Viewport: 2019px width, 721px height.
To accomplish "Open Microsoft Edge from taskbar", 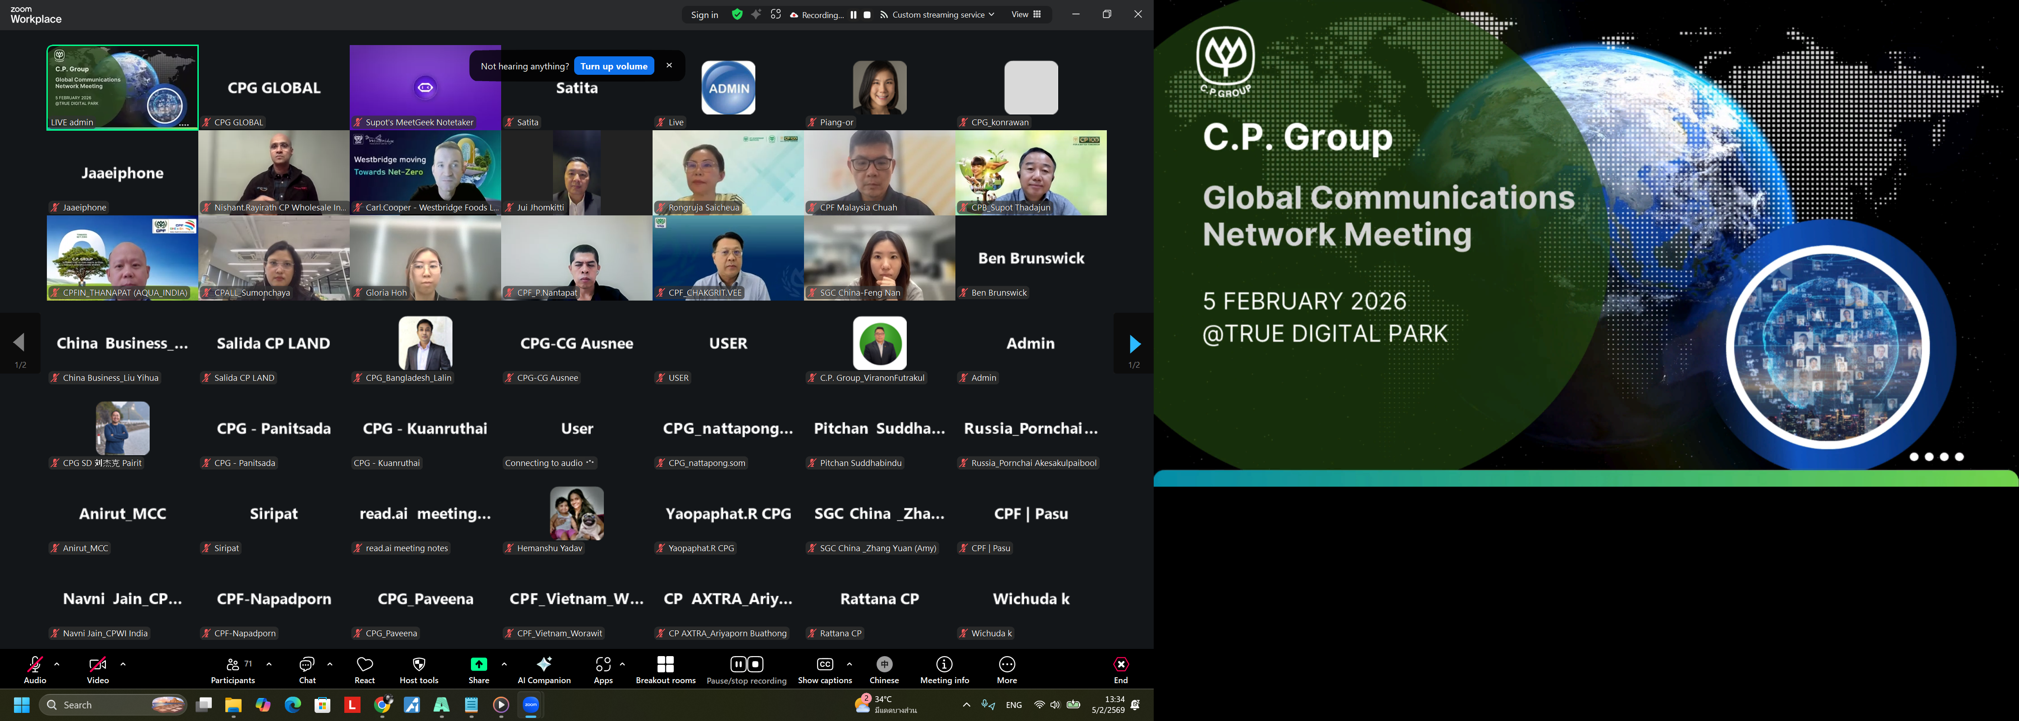I will (292, 705).
